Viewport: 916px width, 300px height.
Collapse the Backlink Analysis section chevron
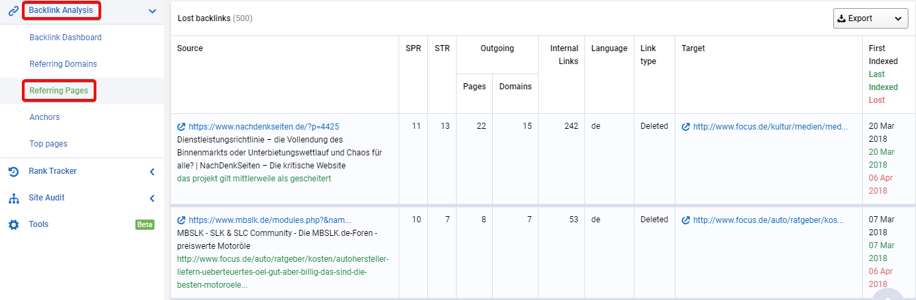[x=152, y=11]
